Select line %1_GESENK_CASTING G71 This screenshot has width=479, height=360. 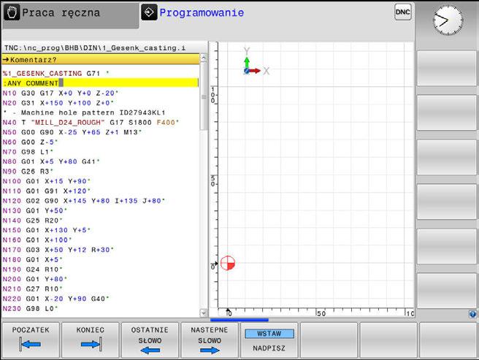[x=56, y=73]
